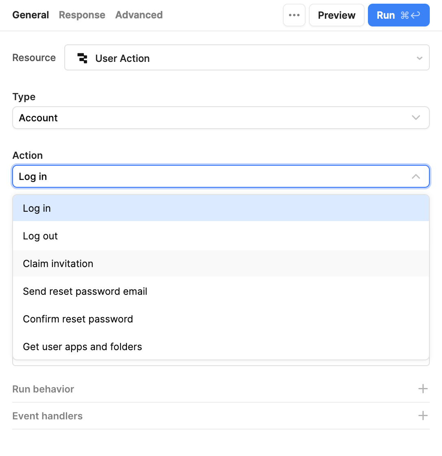Image resolution: width=442 pixels, height=456 pixels.
Task: Open the Type dropdown chevron
Action: pos(416,118)
